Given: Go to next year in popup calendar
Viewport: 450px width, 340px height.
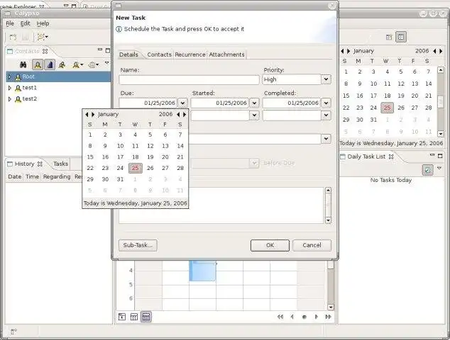Looking at the screenshot, I should point(185,114).
